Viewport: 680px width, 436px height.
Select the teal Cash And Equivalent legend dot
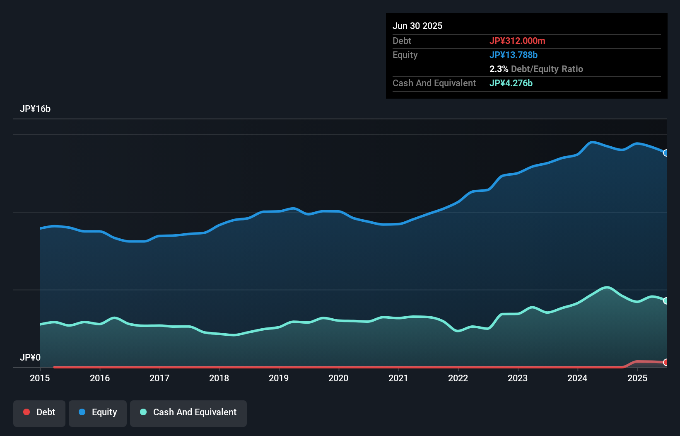pos(142,412)
